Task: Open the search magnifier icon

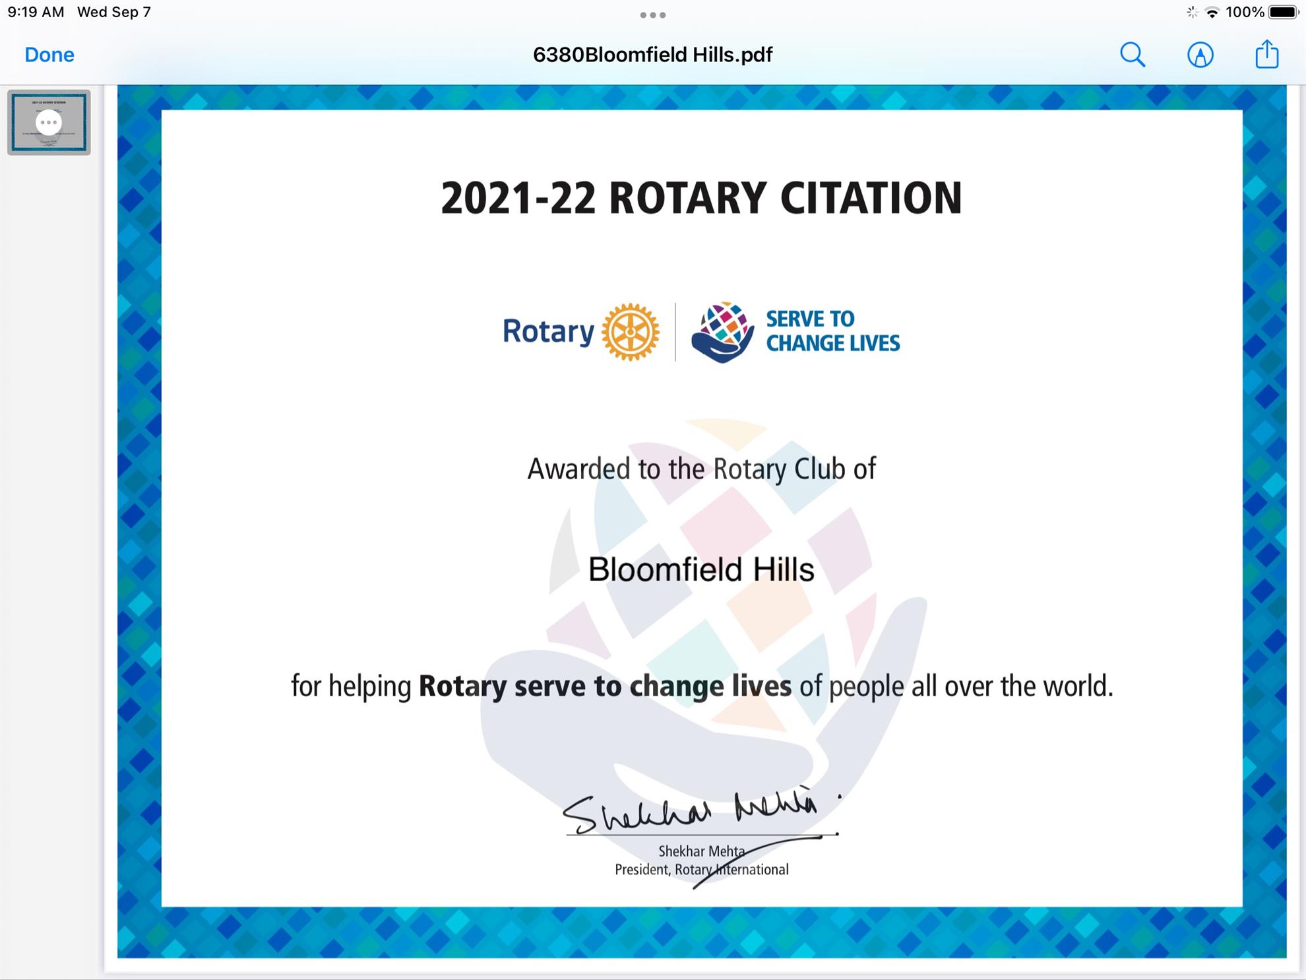Action: tap(1133, 55)
